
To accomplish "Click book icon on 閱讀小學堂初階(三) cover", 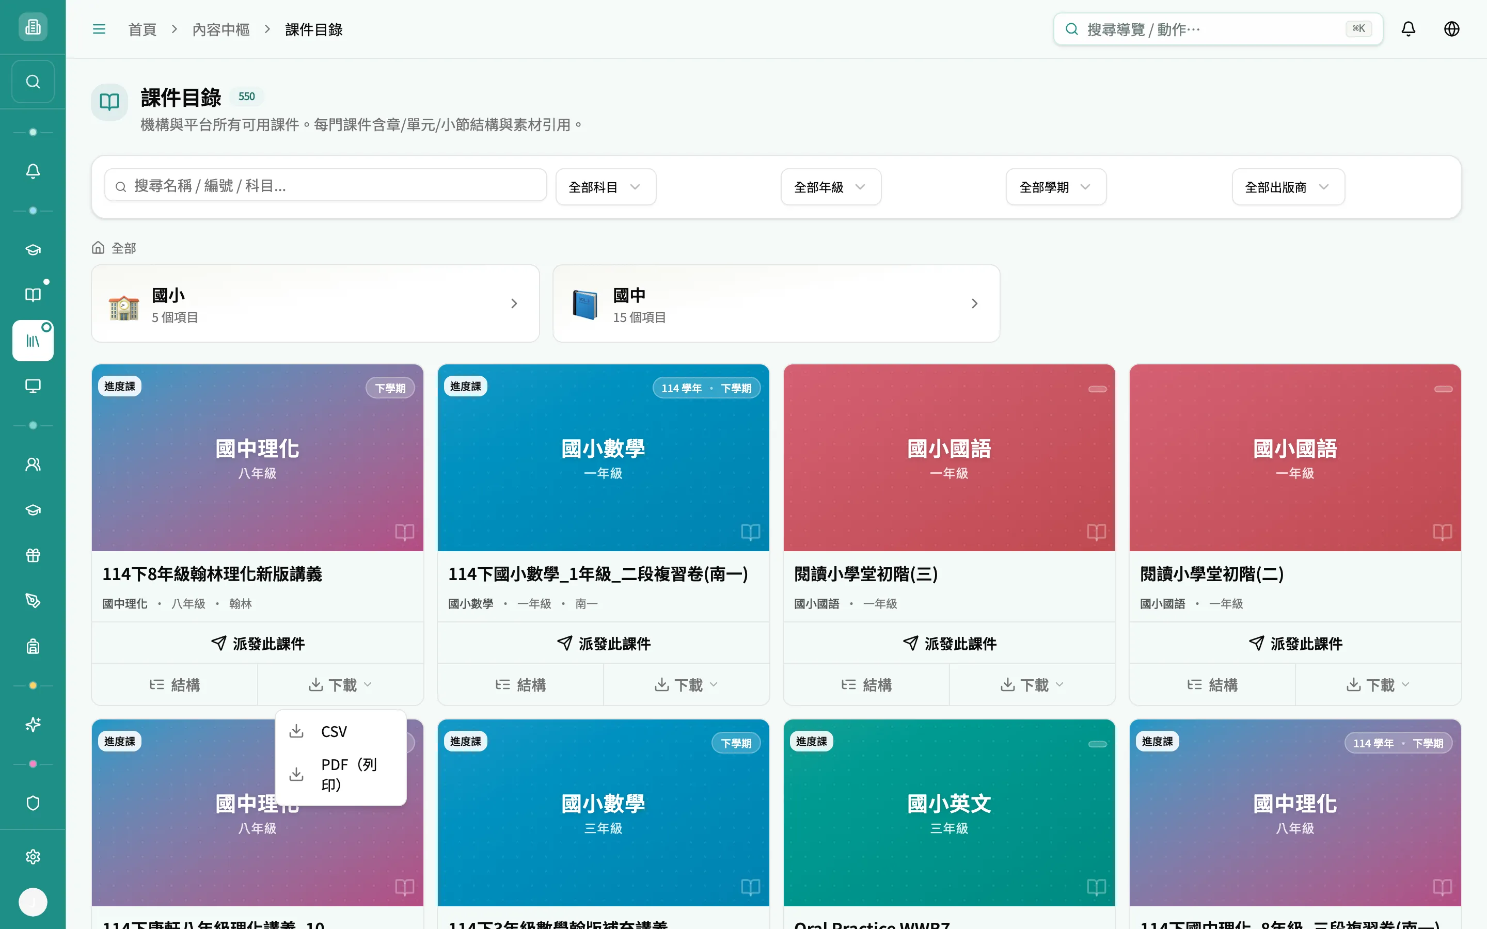I will pyautogui.click(x=1096, y=532).
